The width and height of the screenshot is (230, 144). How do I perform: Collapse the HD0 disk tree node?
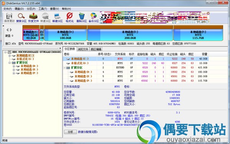pos(6,52)
